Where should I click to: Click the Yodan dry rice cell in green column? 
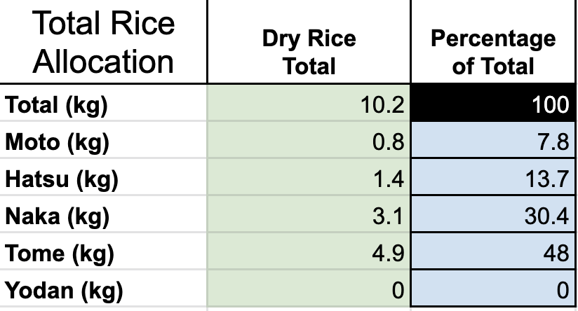click(309, 289)
